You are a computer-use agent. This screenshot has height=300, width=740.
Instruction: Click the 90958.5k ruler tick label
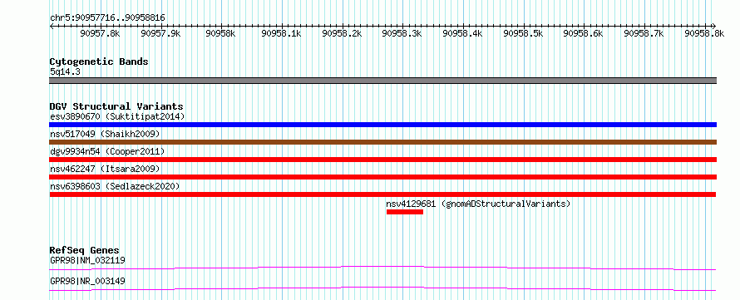click(523, 33)
